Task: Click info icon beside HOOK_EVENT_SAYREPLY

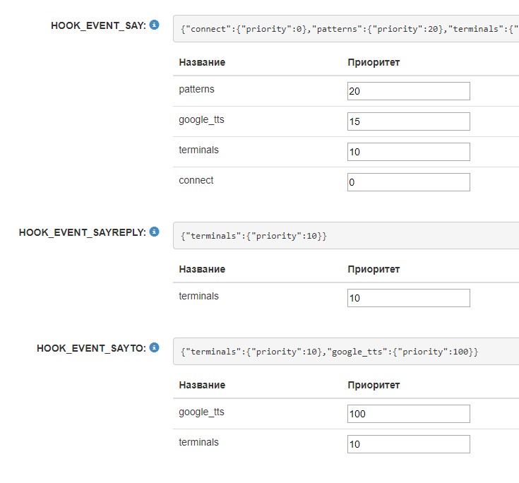Action: pos(155,232)
